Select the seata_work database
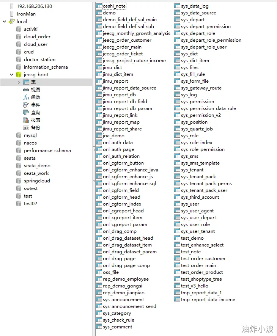 pyautogui.click(x=36, y=173)
